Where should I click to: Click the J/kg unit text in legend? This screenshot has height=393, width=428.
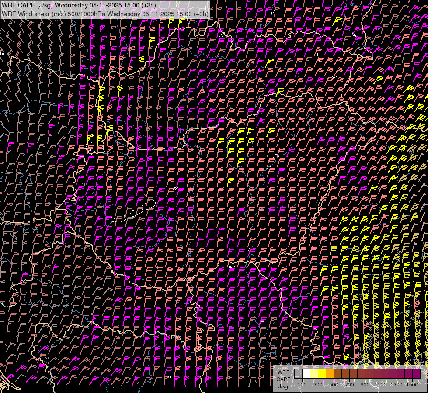pyautogui.click(x=283, y=386)
